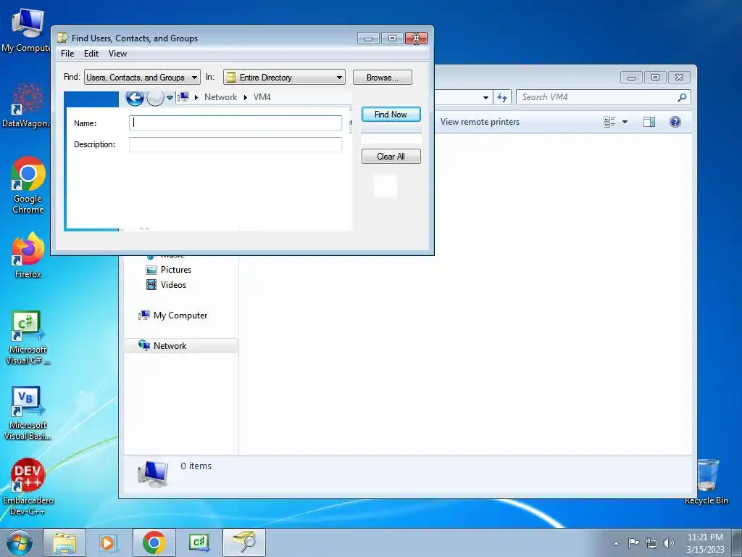Click the Find Now button
The width and height of the screenshot is (742, 557).
(391, 114)
